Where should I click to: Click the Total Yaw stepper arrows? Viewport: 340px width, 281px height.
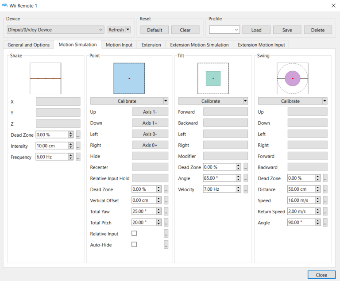(x=159, y=212)
